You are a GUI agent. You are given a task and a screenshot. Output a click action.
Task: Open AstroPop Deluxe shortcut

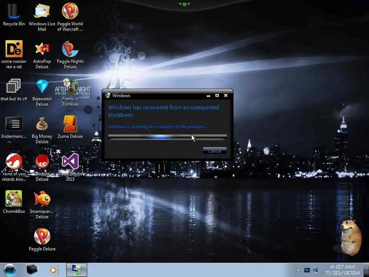tap(42, 55)
